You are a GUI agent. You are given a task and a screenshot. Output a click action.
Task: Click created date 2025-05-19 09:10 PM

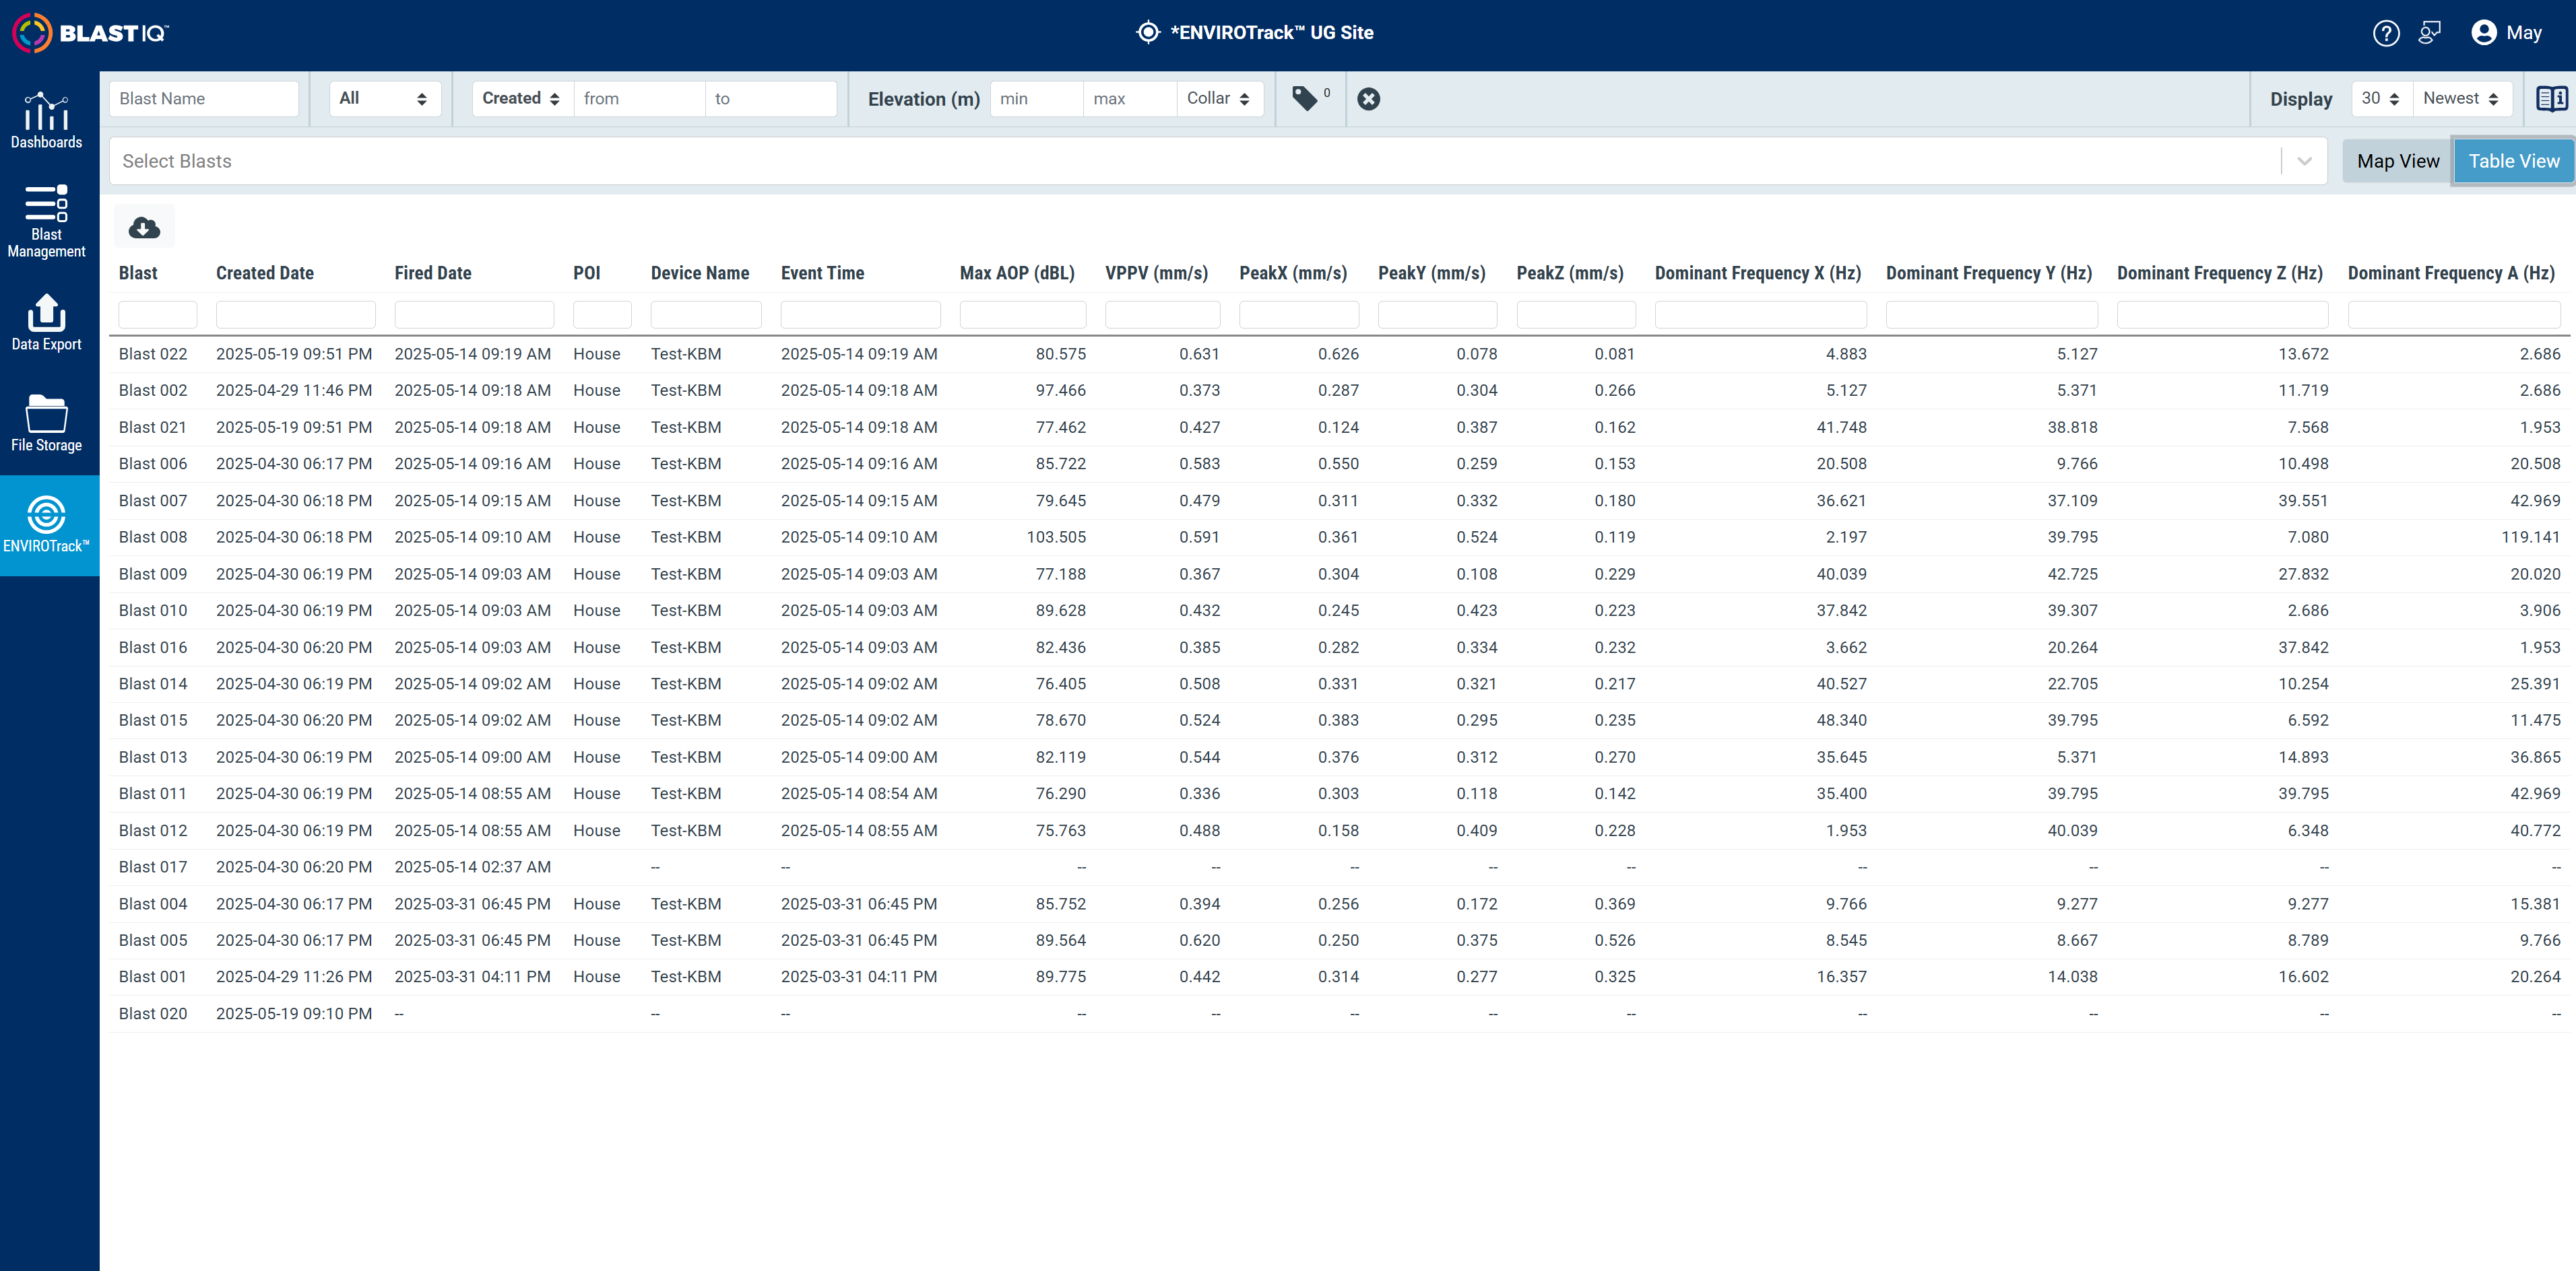click(x=294, y=1015)
